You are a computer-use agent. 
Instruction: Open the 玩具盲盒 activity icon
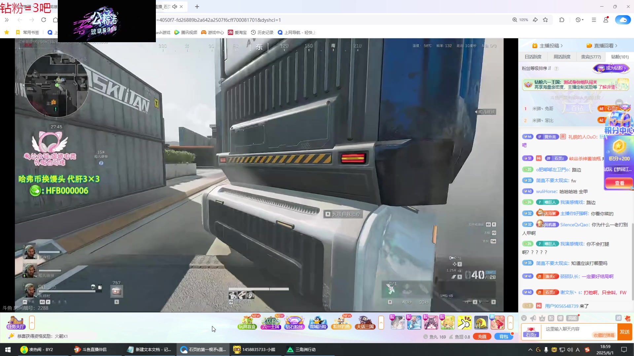point(247,322)
